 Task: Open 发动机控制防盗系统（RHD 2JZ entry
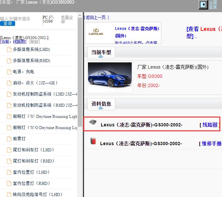[x=45, y=105]
